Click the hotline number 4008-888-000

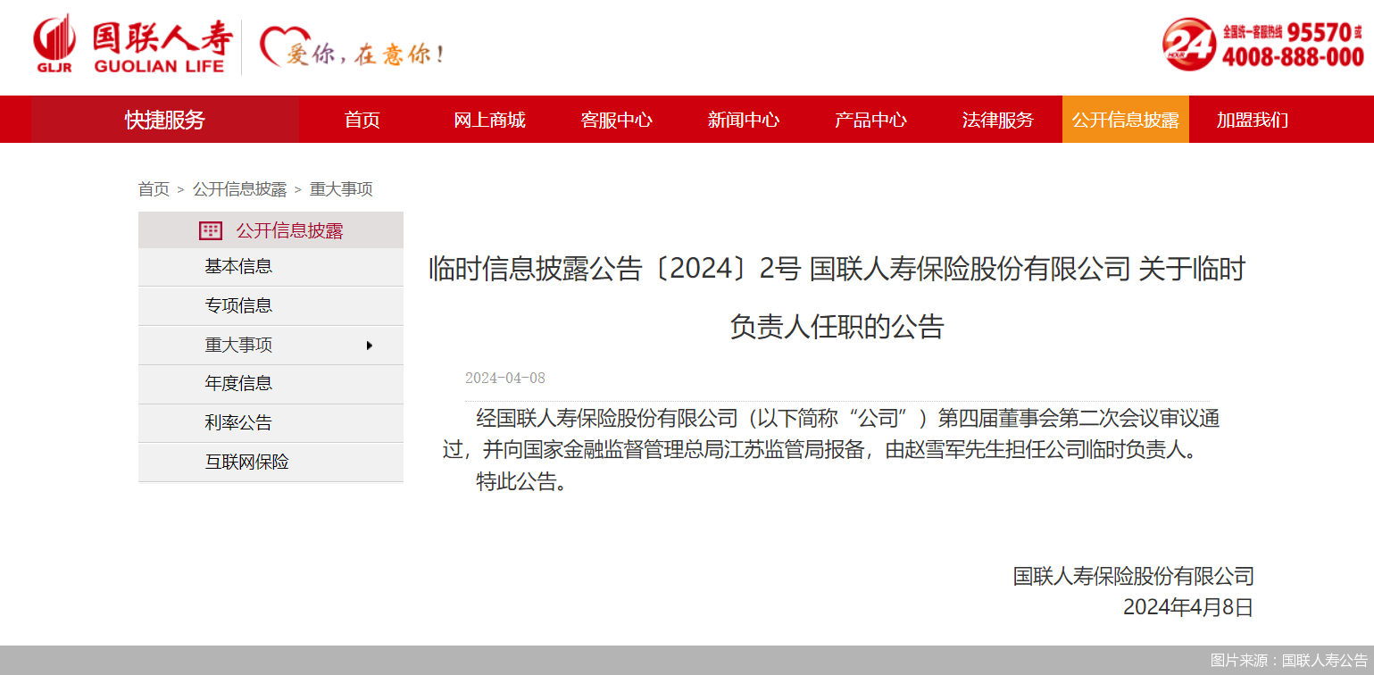[x=1293, y=57]
